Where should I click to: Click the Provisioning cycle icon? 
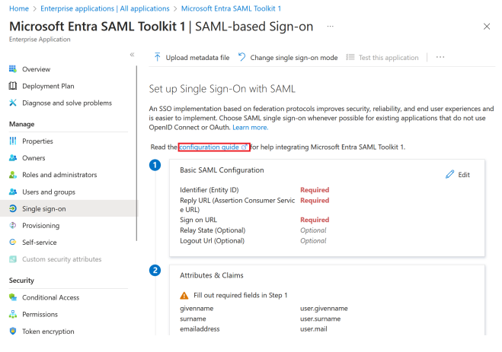click(13, 226)
